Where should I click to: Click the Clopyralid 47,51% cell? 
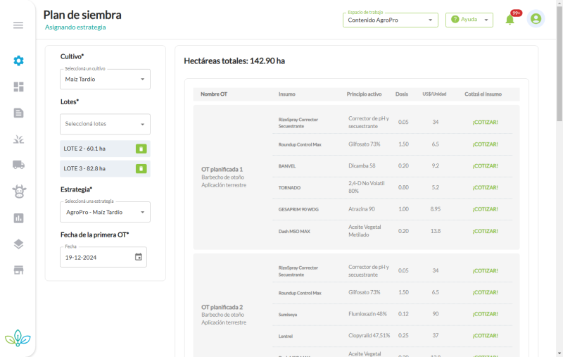pyautogui.click(x=369, y=335)
